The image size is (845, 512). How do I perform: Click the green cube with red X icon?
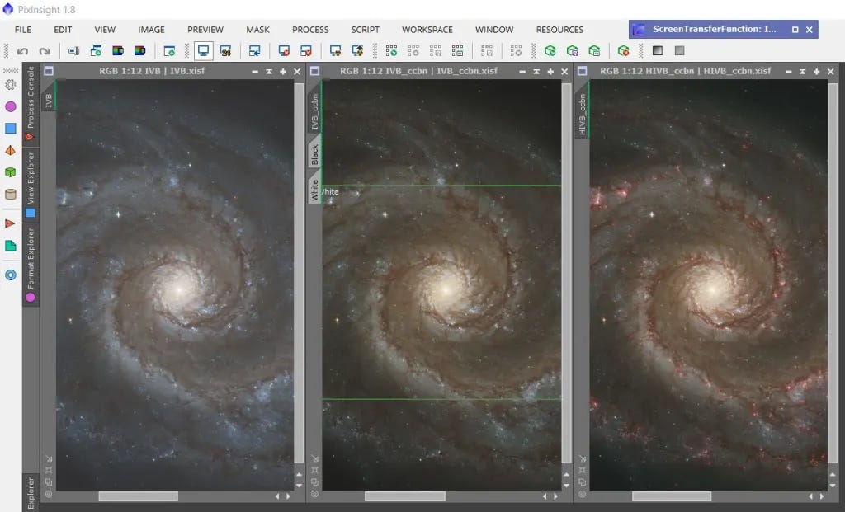623,51
